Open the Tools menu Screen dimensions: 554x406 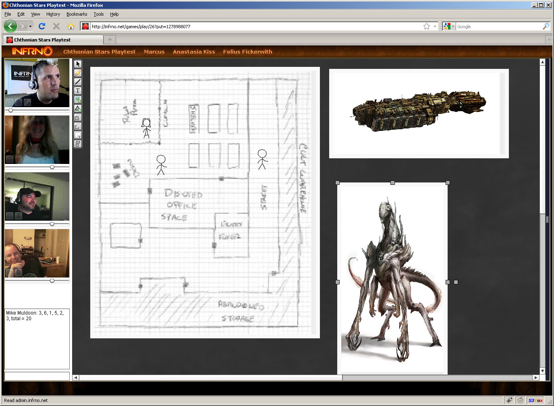coord(99,14)
